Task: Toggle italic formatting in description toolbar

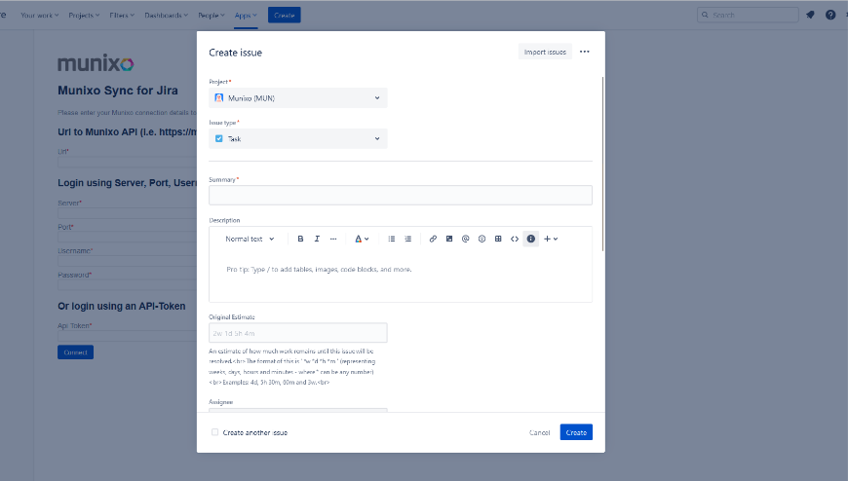Action: 317,239
